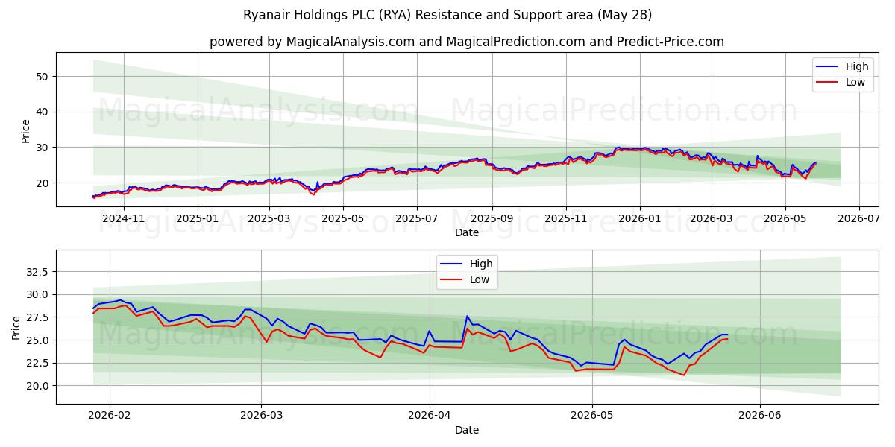The image size is (895, 447).
Task: Click the '2025-11' date tick on top chart
Action: (x=566, y=218)
